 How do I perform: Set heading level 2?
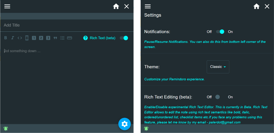pos(41,38)
